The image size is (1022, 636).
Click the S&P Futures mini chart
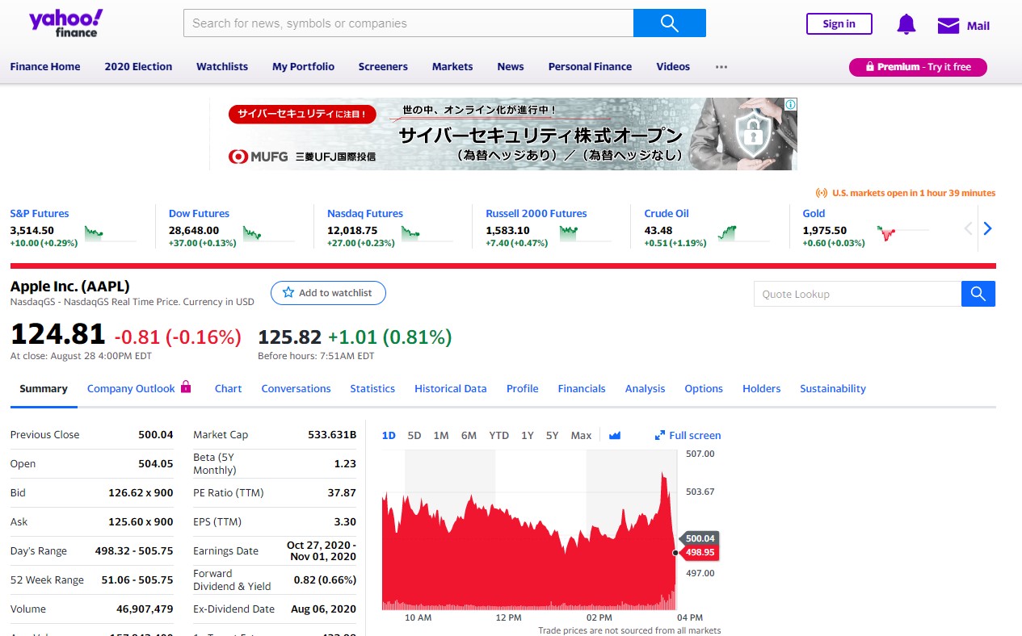pos(110,233)
